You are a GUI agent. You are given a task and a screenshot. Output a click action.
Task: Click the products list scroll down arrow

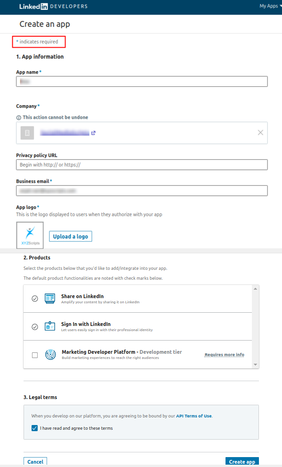[255, 365]
